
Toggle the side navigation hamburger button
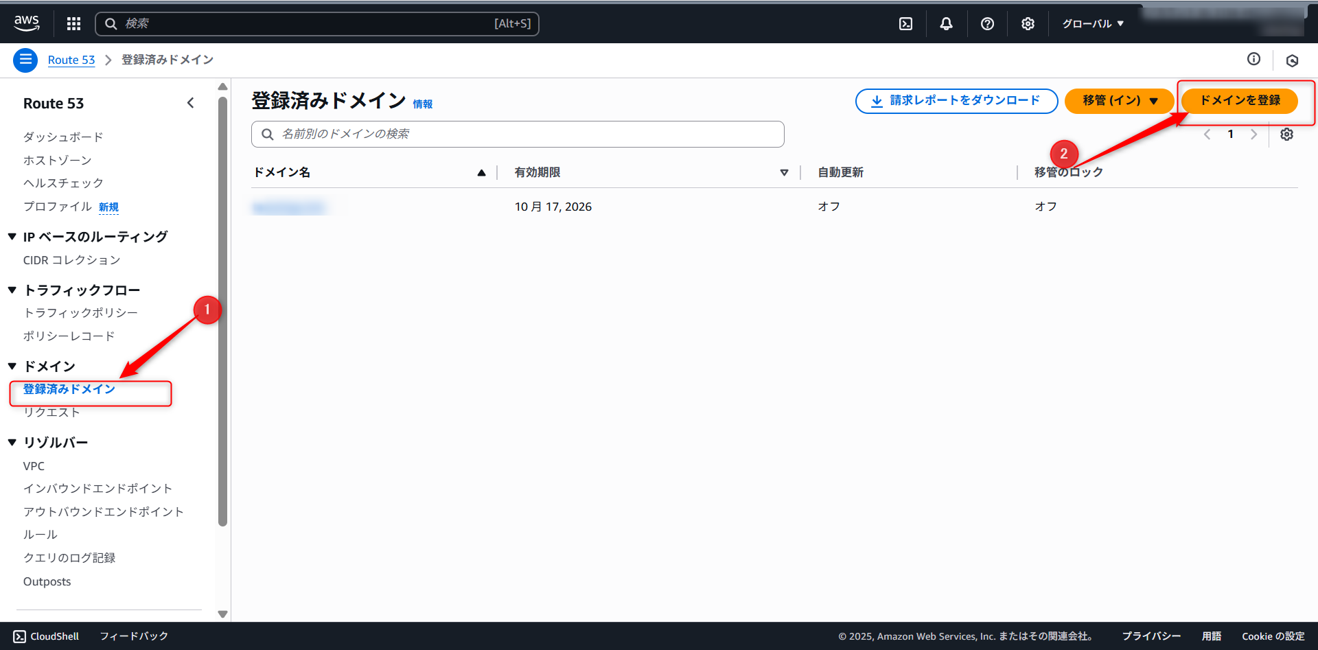(25, 60)
